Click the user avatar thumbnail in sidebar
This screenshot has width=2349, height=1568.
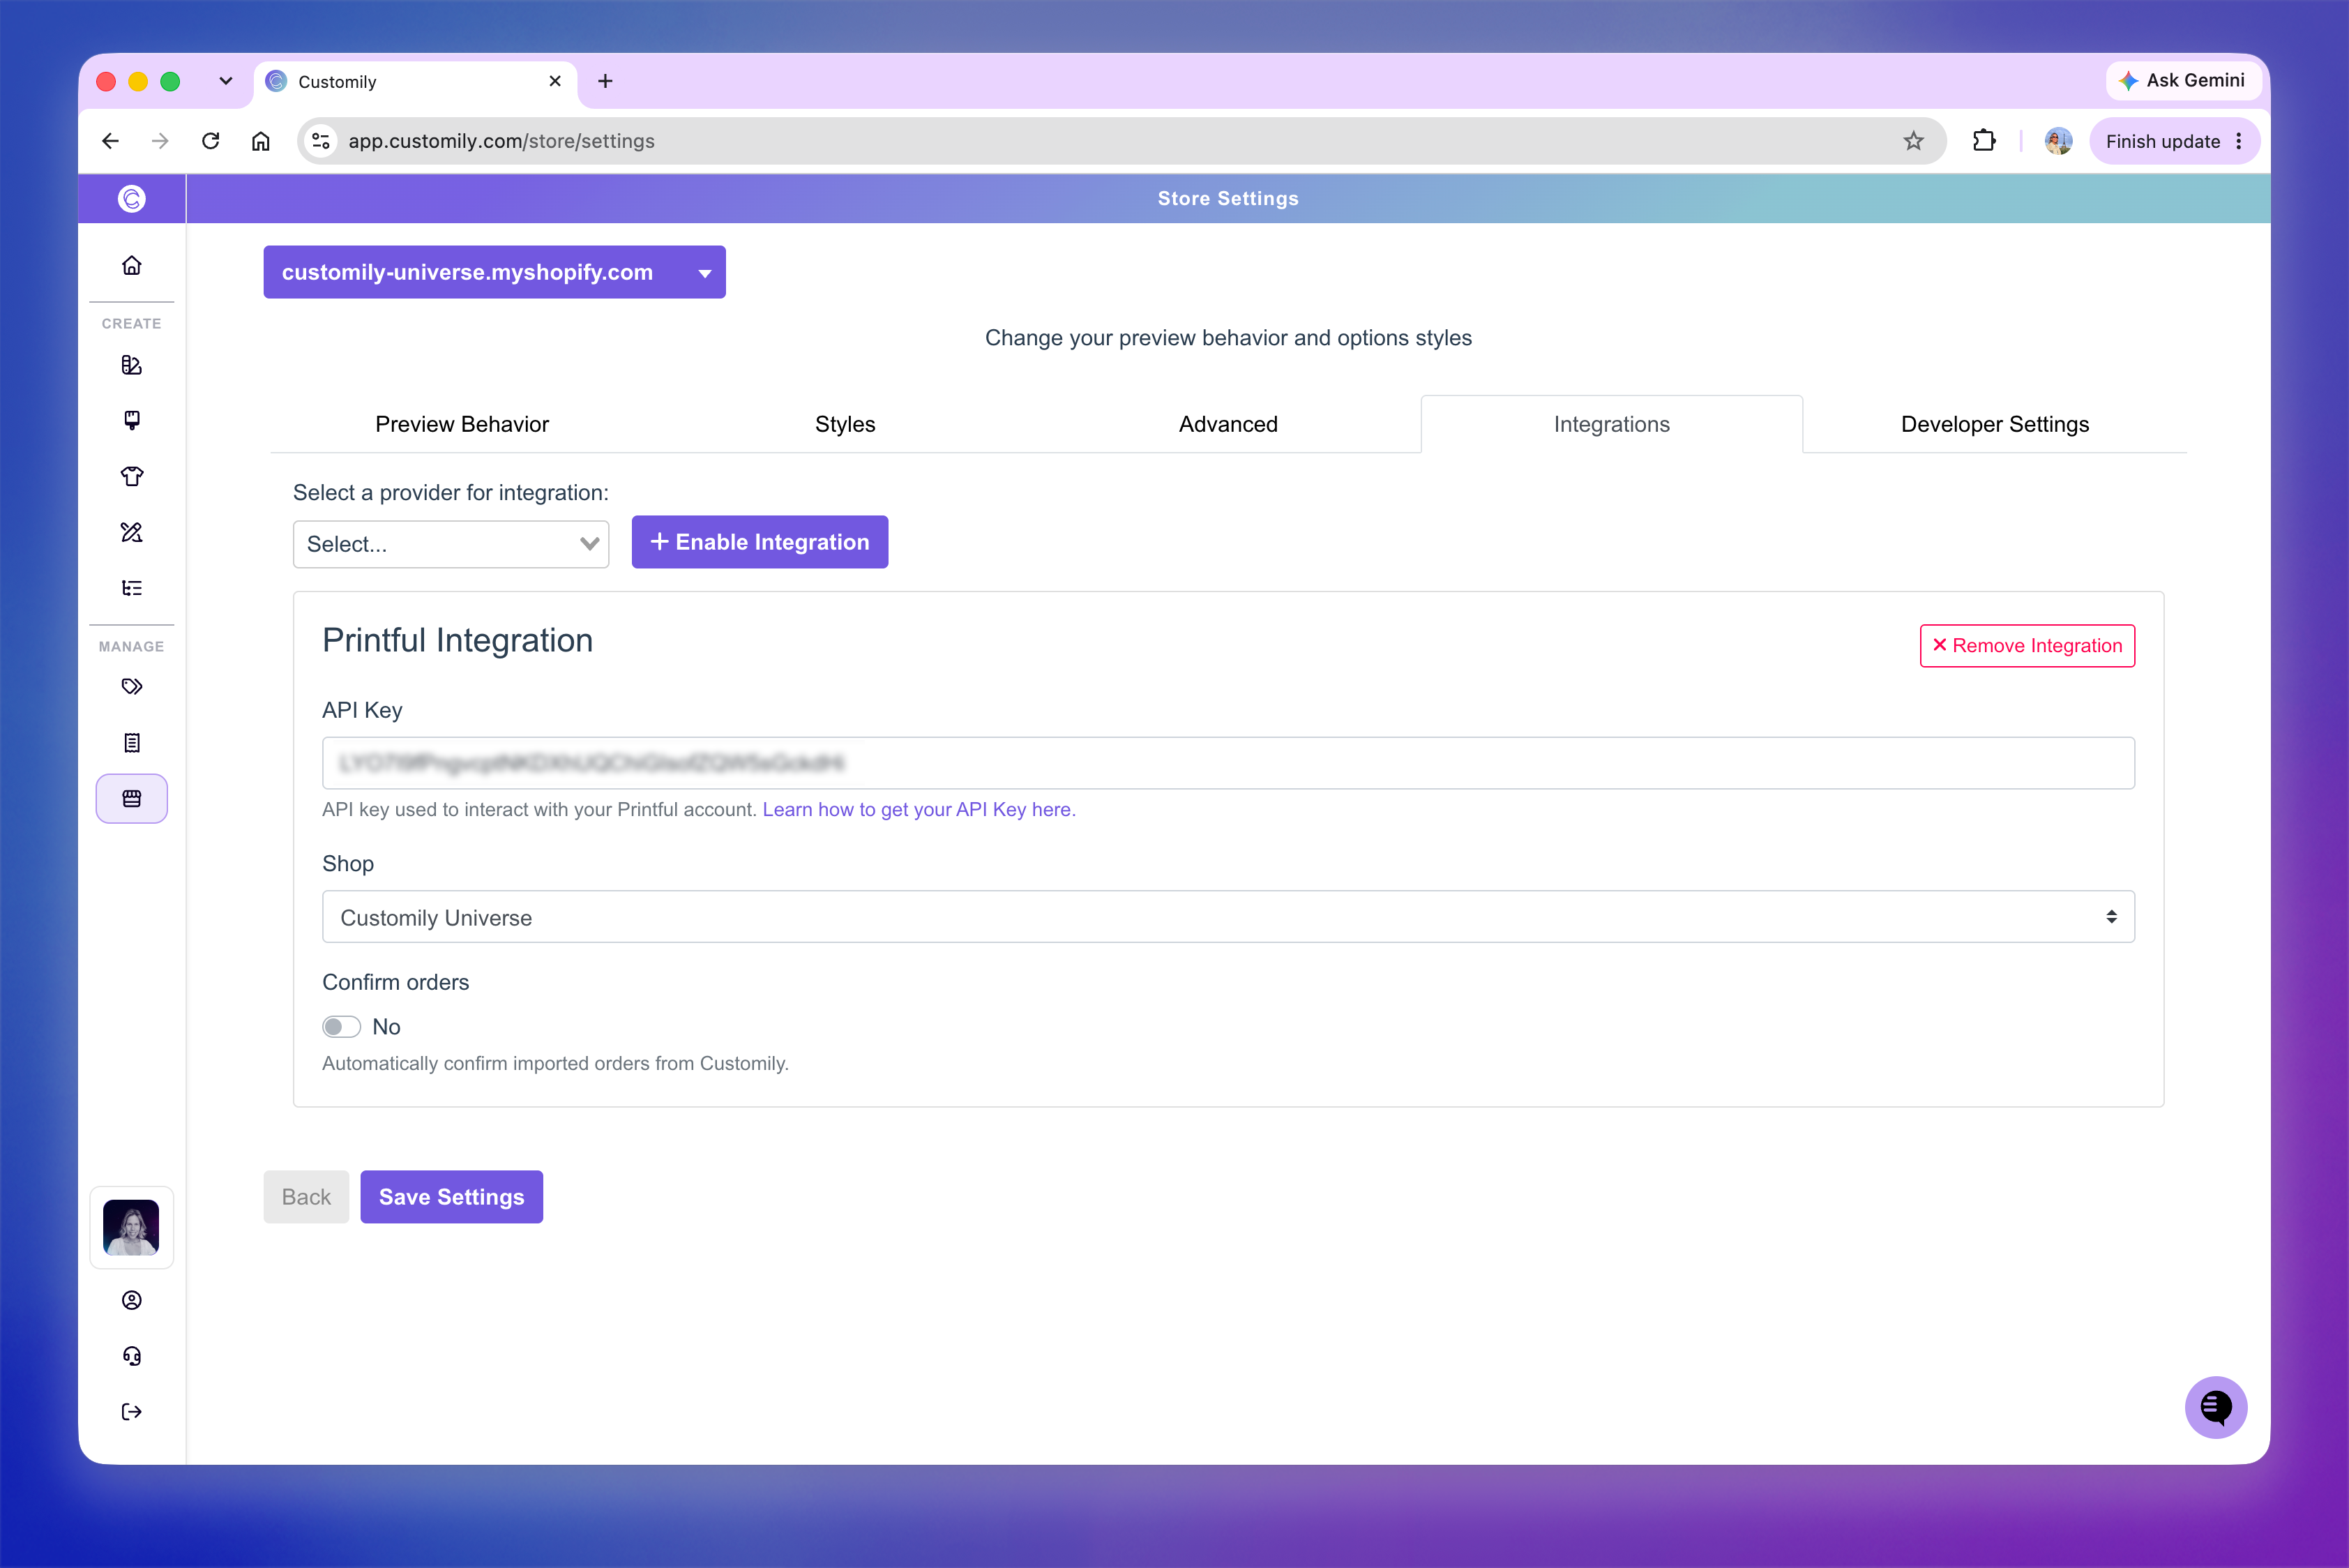(x=132, y=1228)
